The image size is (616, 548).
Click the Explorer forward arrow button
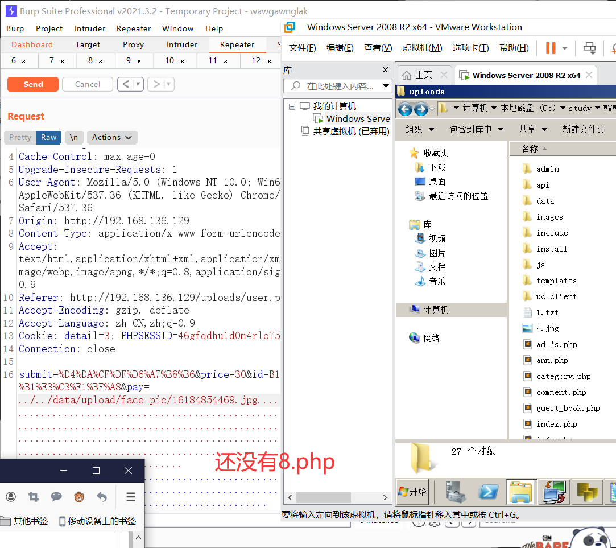(421, 109)
